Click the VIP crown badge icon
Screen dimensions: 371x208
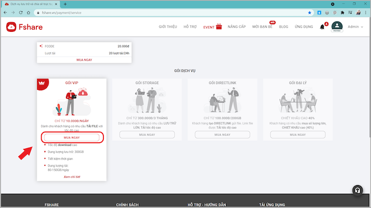[x=42, y=83]
